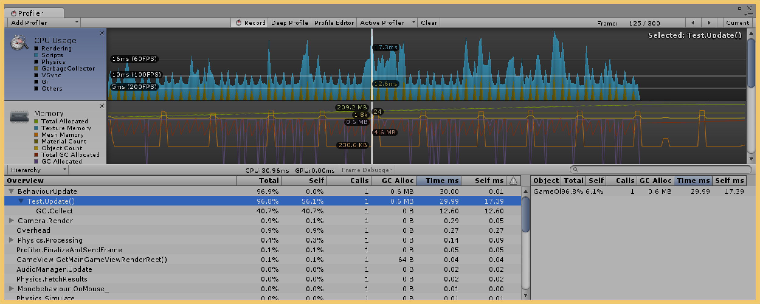Open the Hierarchy view dropdown
Image resolution: width=760 pixels, height=304 pixels.
tap(38, 170)
